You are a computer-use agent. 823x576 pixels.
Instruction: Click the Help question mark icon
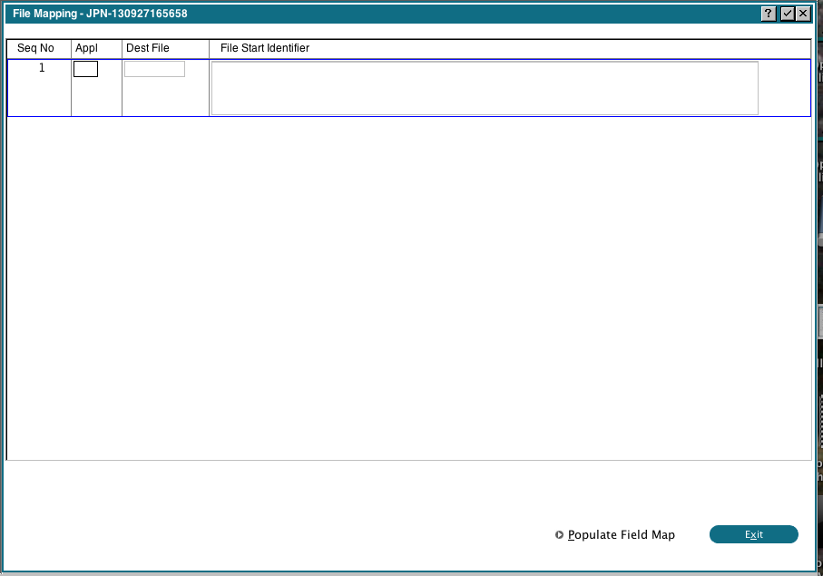coord(768,14)
